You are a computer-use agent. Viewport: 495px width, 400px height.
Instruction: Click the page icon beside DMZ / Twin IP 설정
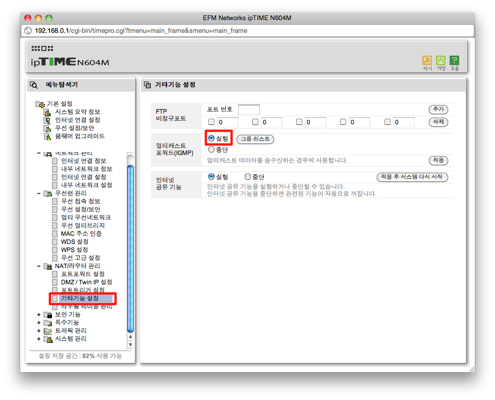(55, 282)
